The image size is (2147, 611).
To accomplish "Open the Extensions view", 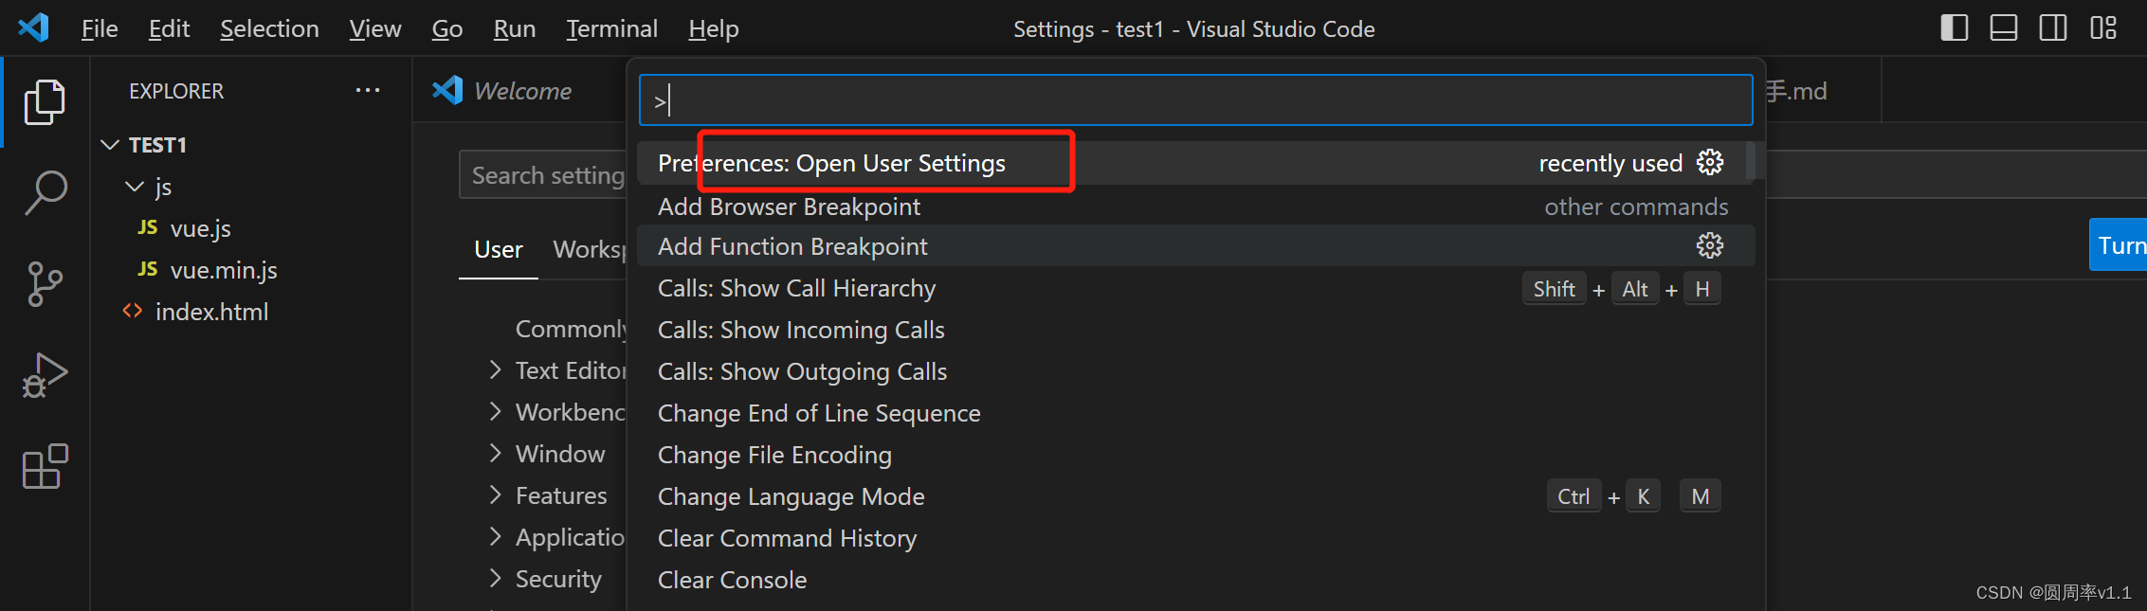I will tap(44, 466).
